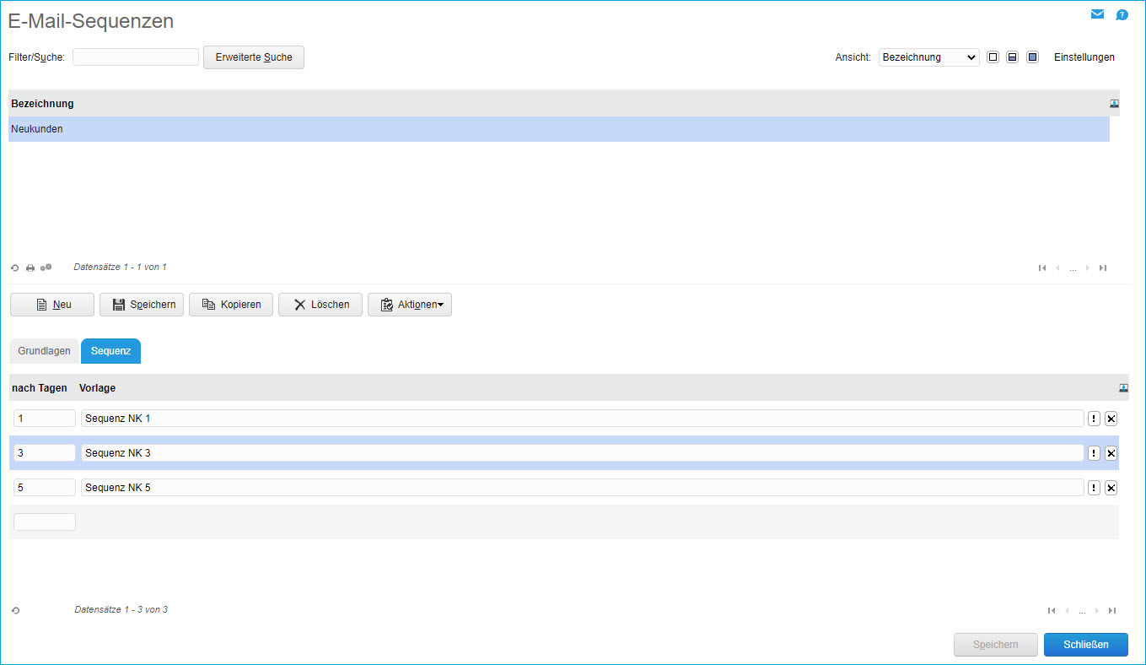This screenshot has height=665, width=1146.
Task: Click the gears icon below the upper list
Action: tap(46, 268)
